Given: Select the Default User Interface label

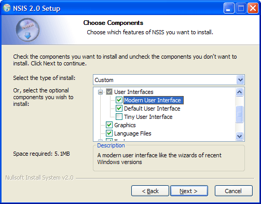Looking at the screenshot, I should [x=152, y=108].
